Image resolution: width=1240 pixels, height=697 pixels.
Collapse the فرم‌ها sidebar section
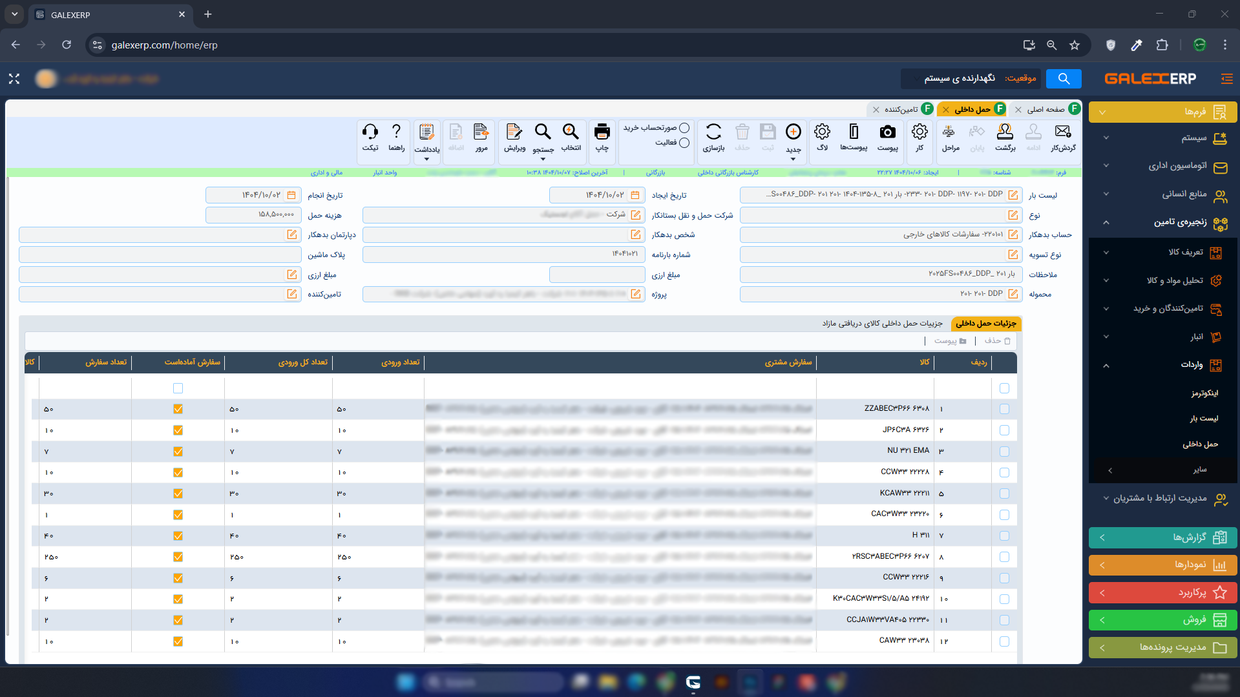pyautogui.click(x=1163, y=112)
